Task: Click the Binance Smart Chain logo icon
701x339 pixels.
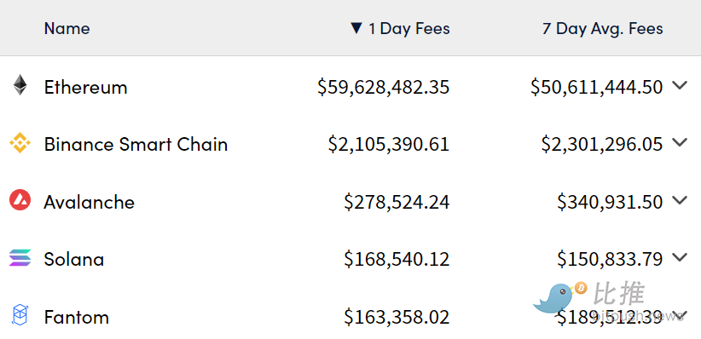Action: point(20,143)
